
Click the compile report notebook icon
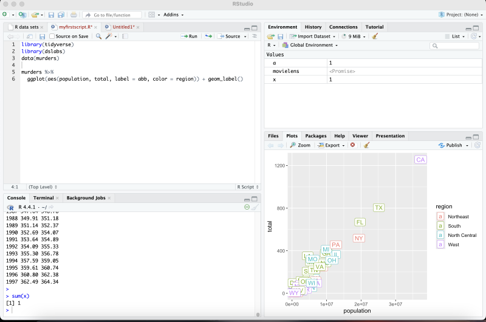[x=125, y=36]
